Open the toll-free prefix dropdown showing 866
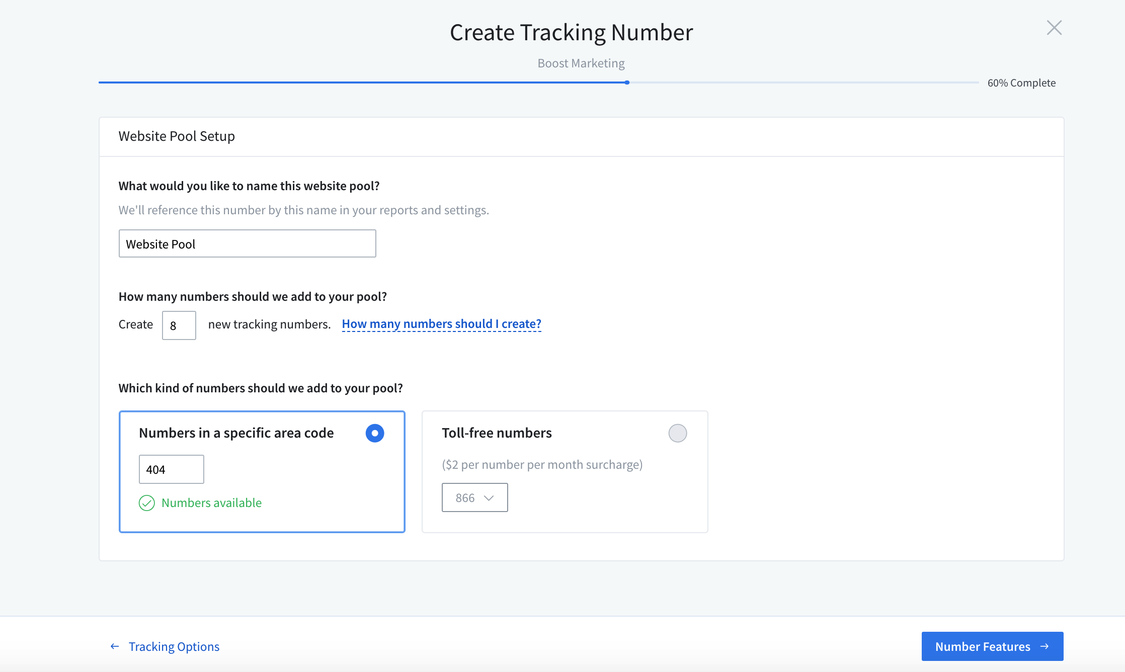 pyautogui.click(x=474, y=497)
